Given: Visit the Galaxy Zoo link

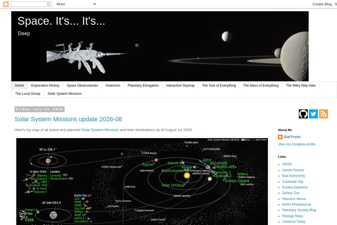Looking at the screenshot, I should pos(291,193).
